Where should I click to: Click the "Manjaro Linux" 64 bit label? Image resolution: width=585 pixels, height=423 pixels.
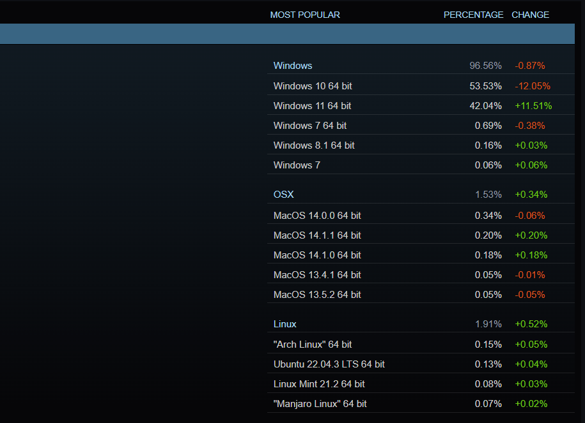[320, 404]
